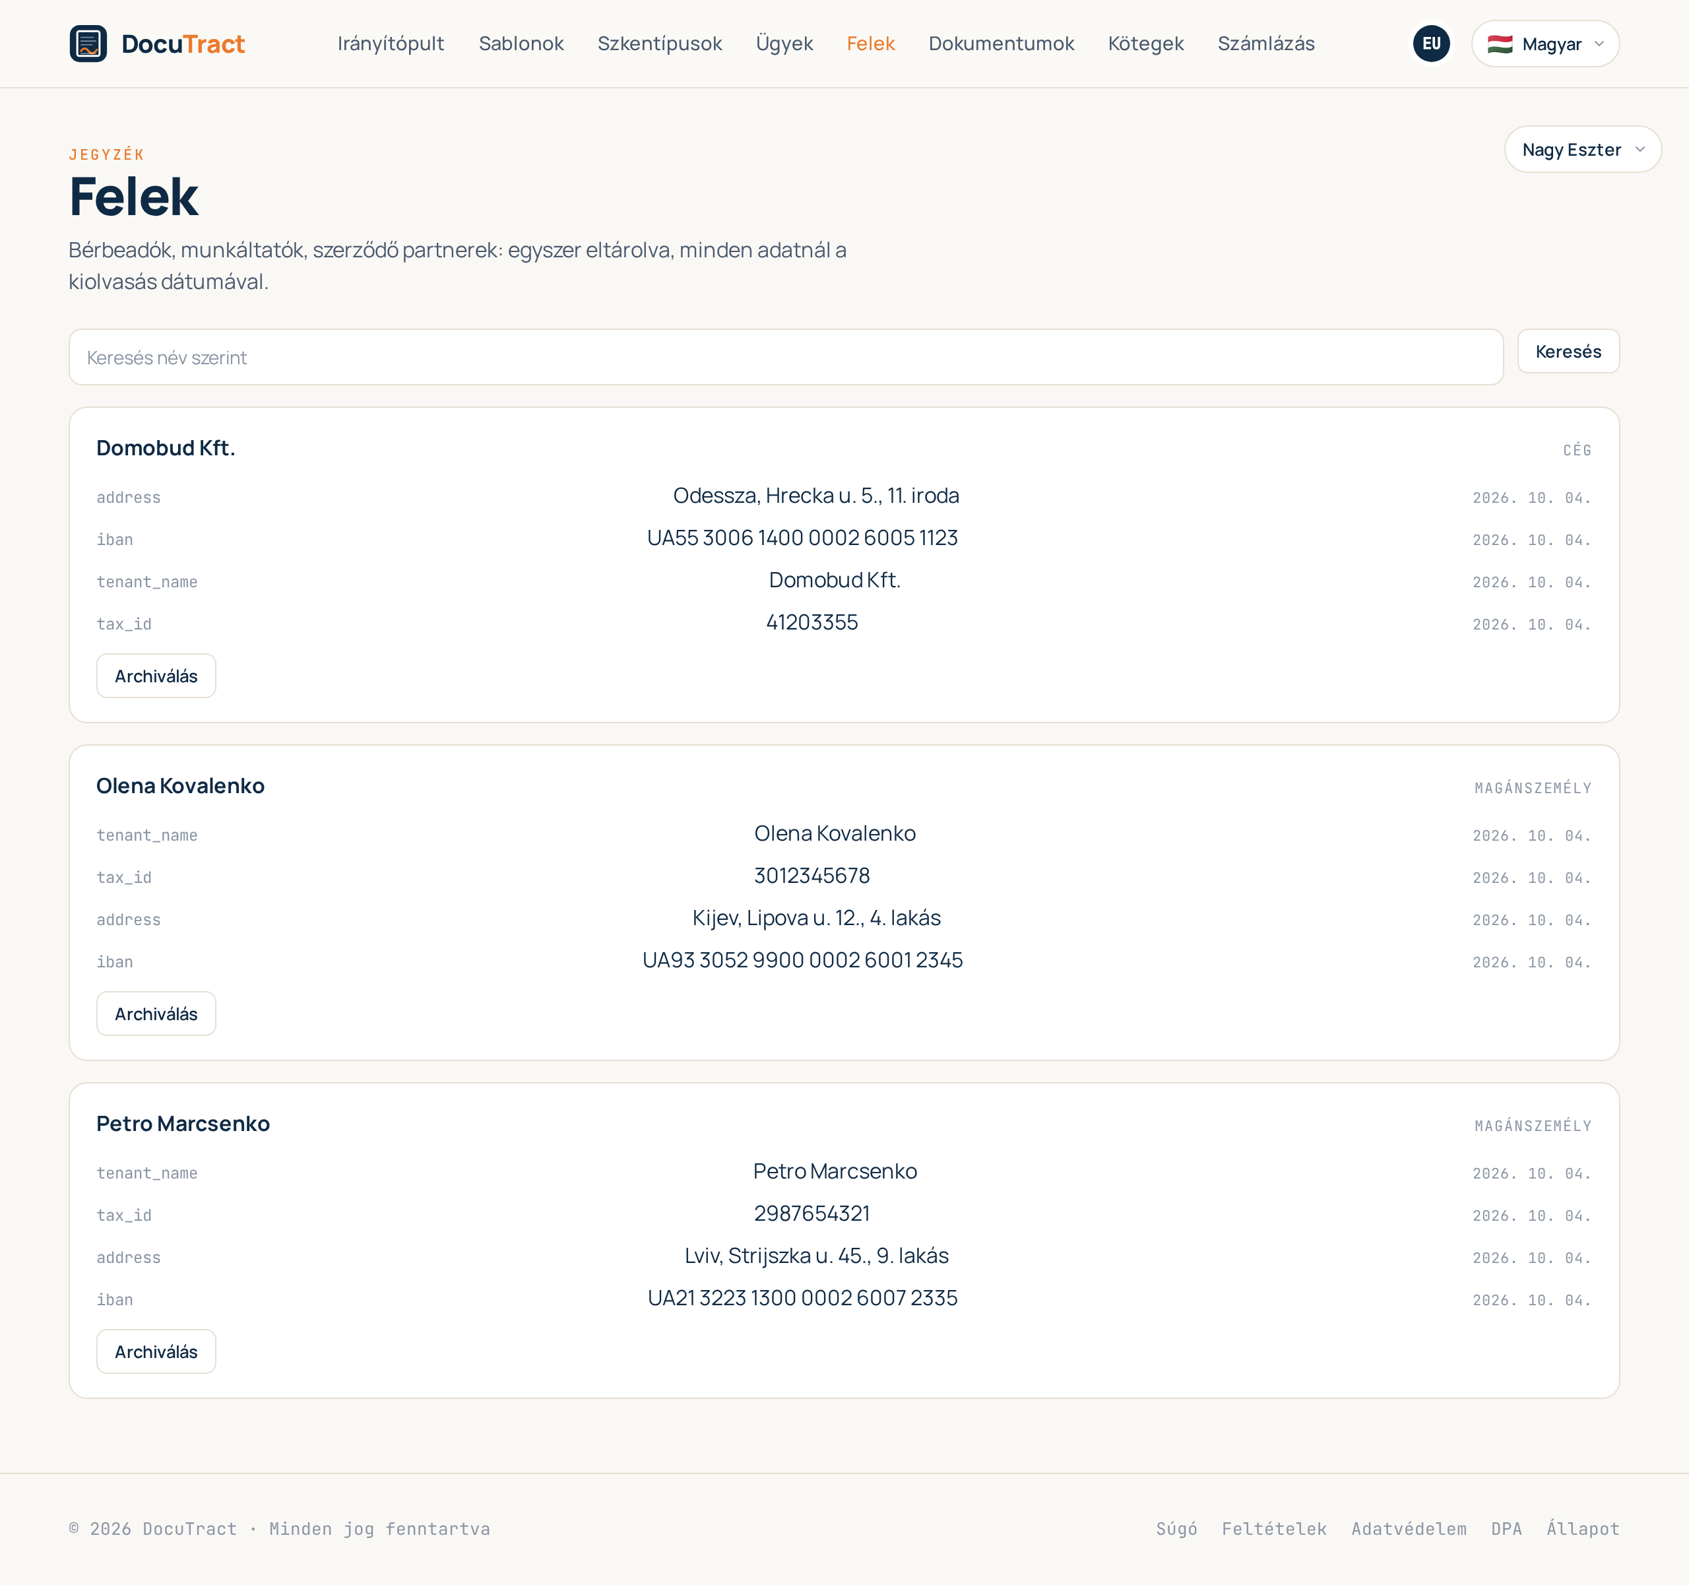The height and width of the screenshot is (1585, 1689).
Task: Click IBAN UA93 3052 9900 0002 6001 2345
Action: pyautogui.click(x=802, y=960)
